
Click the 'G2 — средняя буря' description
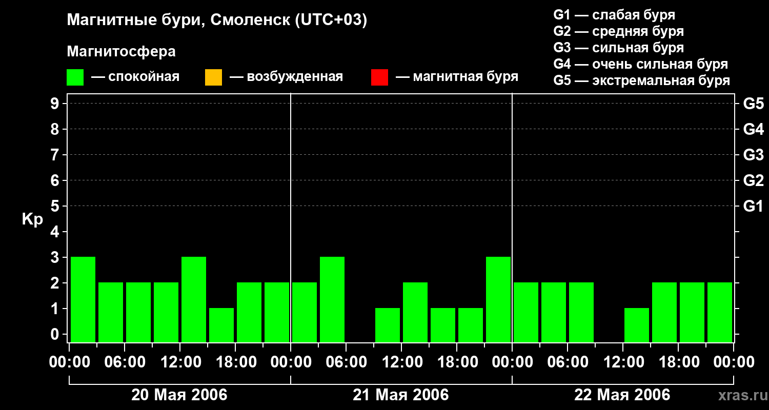619,31
